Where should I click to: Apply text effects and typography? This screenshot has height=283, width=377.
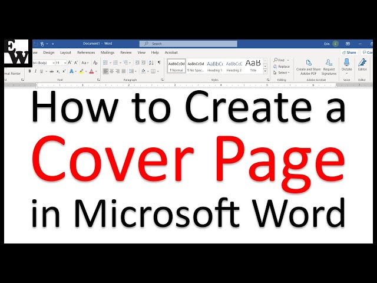[x=71, y=71]
